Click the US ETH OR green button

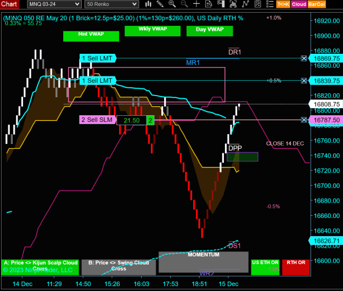click(265, 267)
